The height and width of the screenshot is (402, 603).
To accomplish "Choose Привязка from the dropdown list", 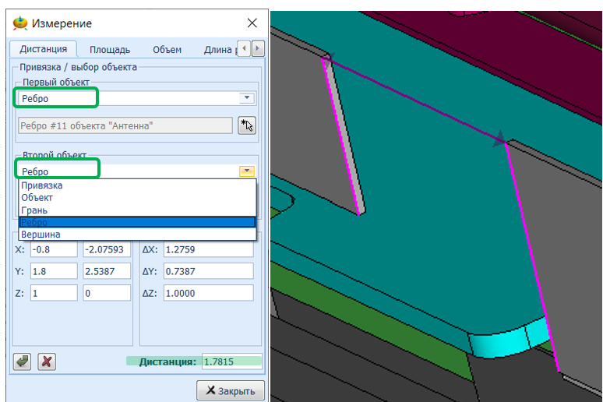I will click(43, 185).
